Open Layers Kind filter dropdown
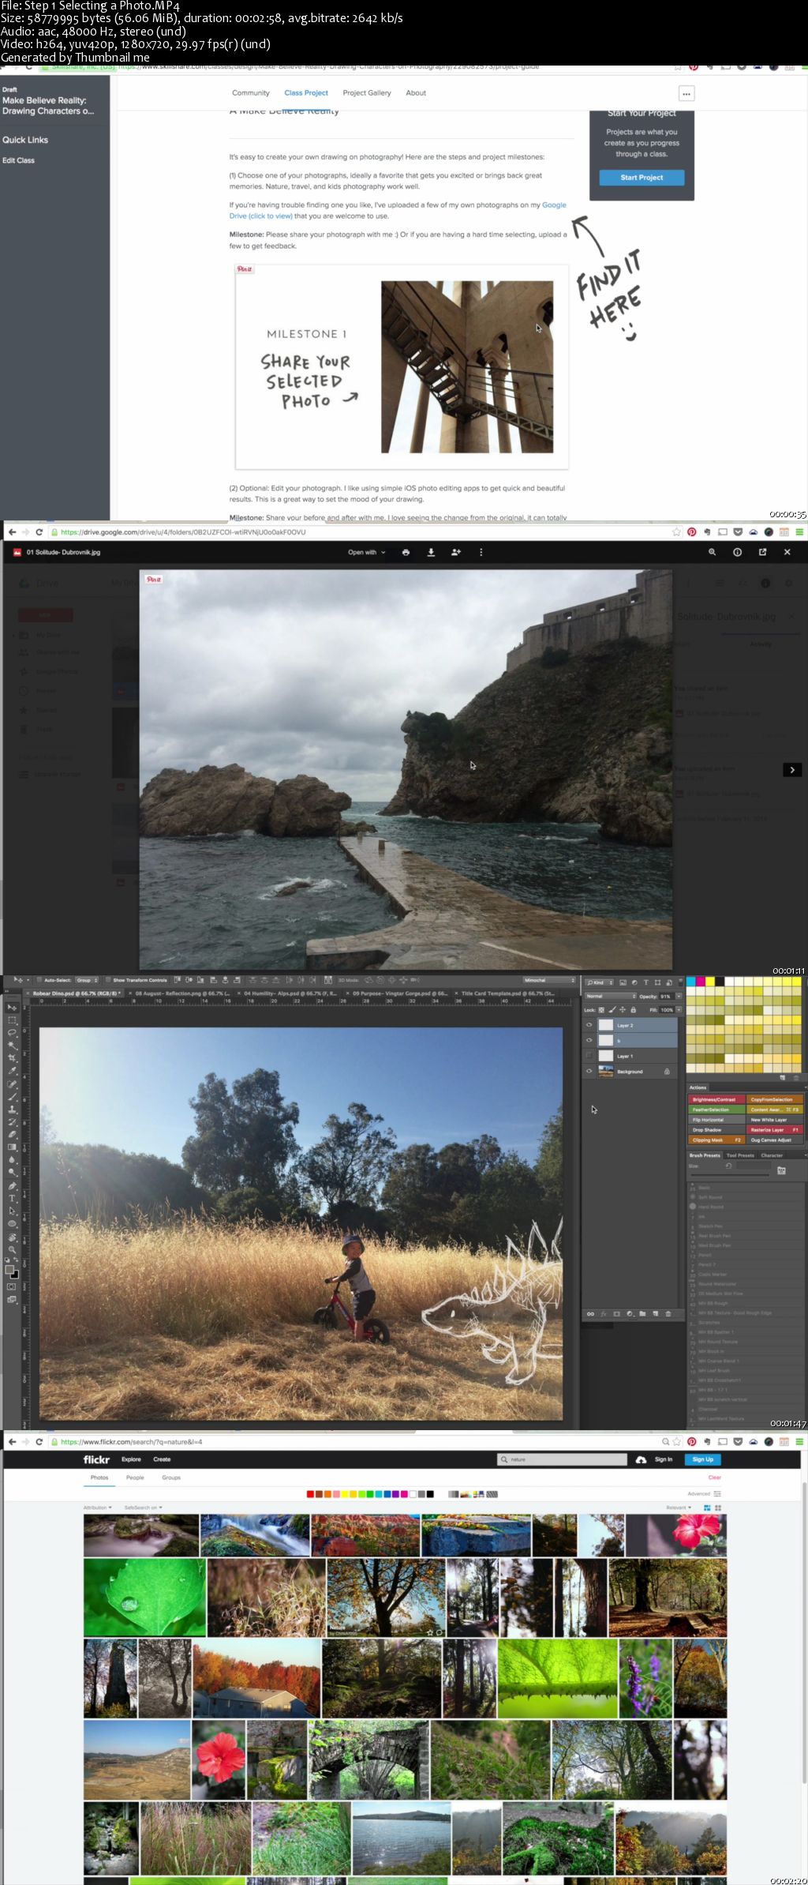Screen dimensions: 808x1885 point(600,982)
